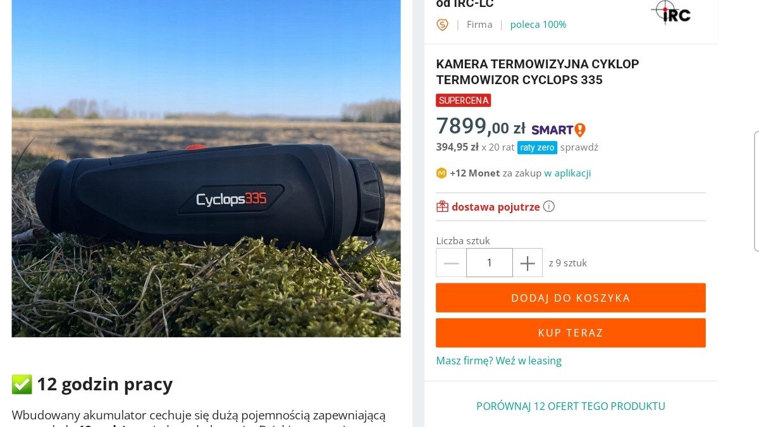The height and width of the screenshot is (427, 759).
Task: Click the Cyclops 335 product photo
Action: point(206,168)
